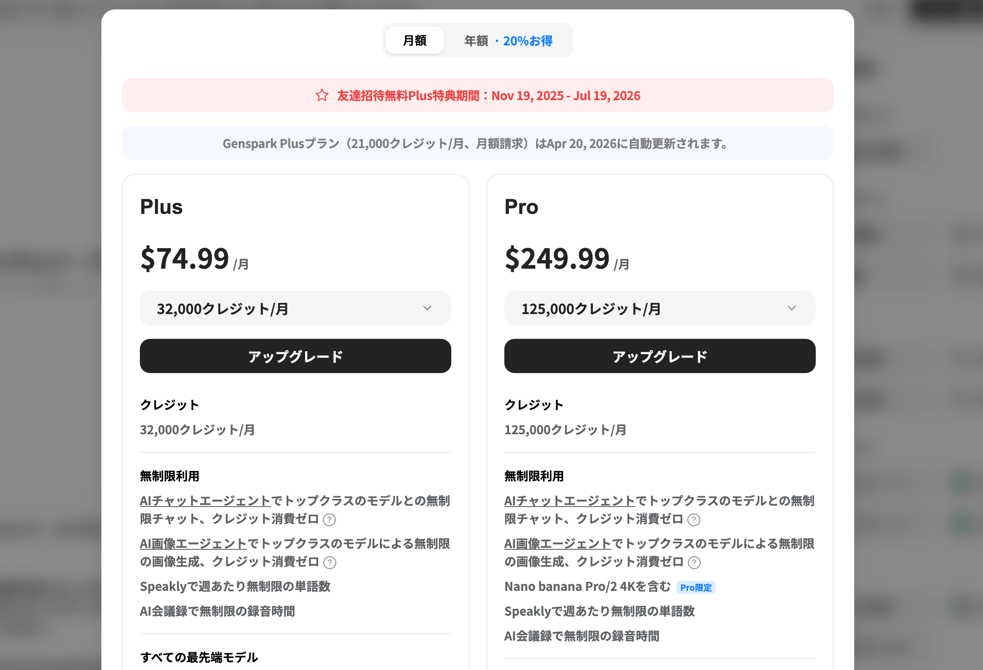Click the help icon after the Plus image generation text
This screenshot has height=670, width=983.
pos(330,563)
